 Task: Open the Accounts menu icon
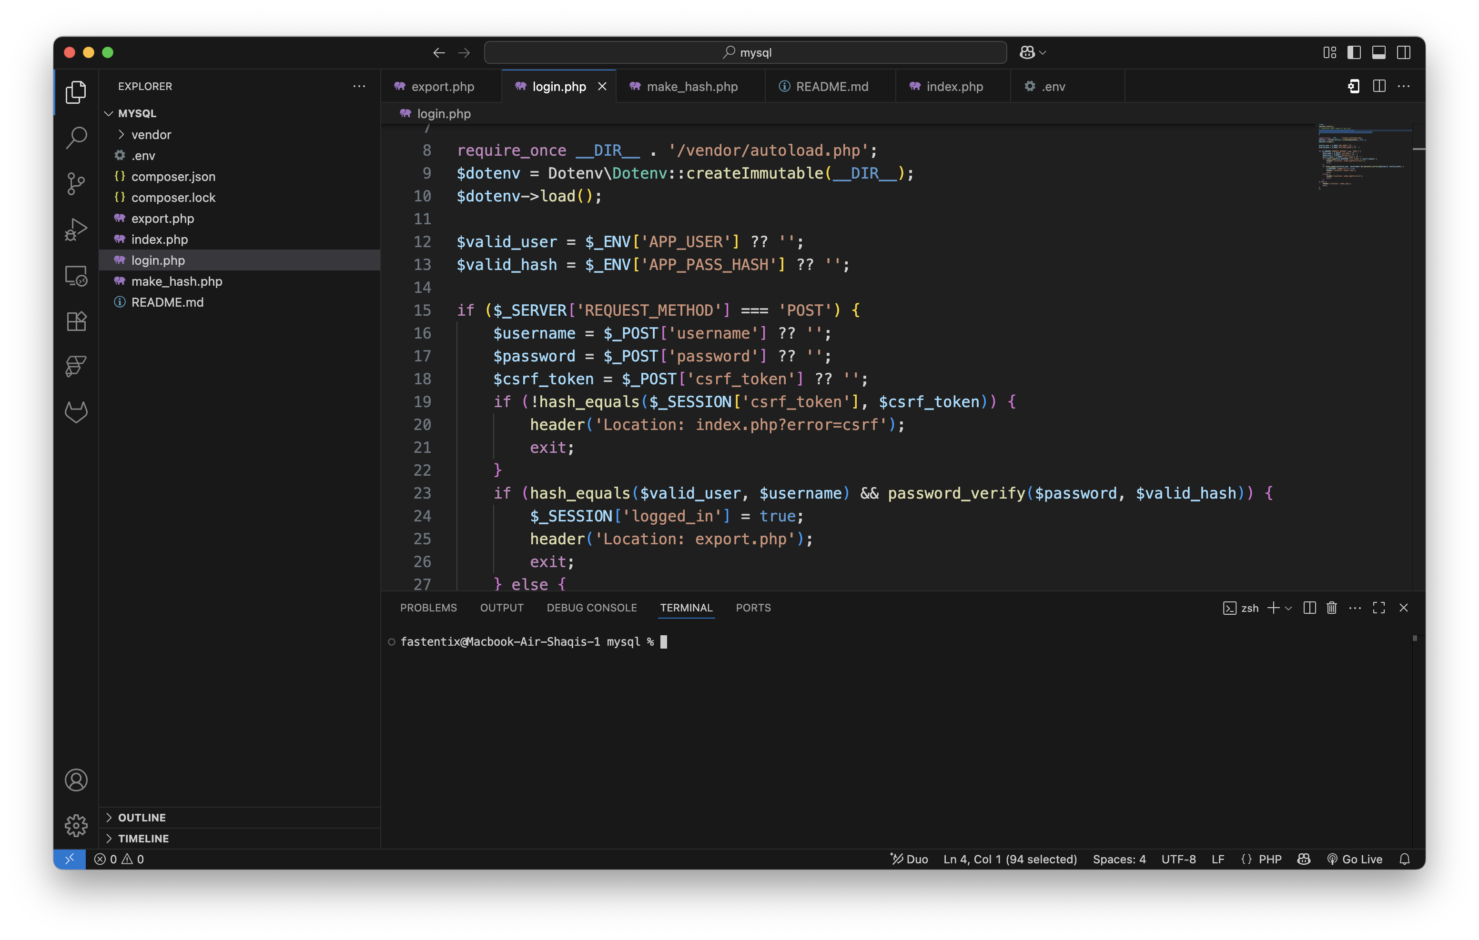(x=76, y=780)
